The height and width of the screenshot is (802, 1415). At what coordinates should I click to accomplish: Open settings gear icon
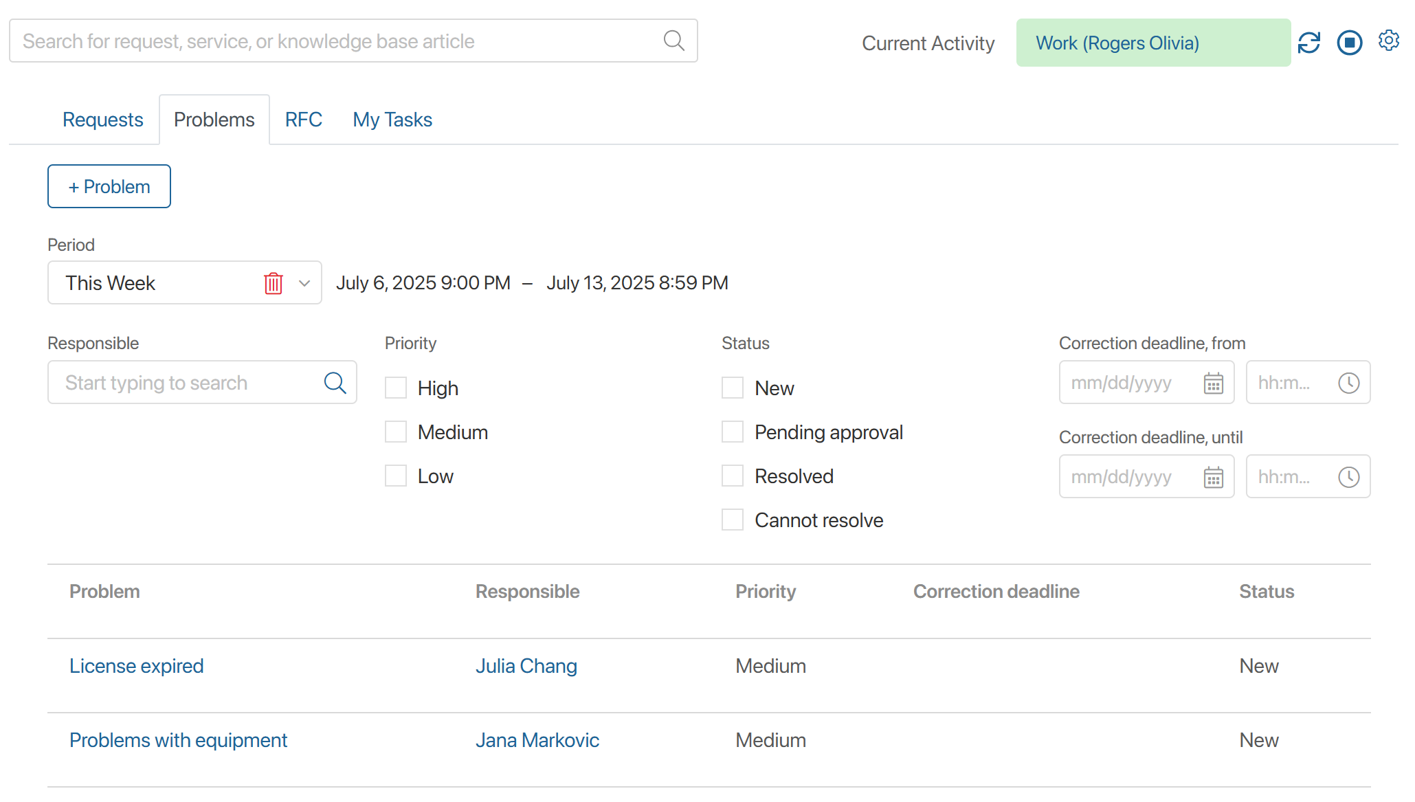(x=1388, y=41)
